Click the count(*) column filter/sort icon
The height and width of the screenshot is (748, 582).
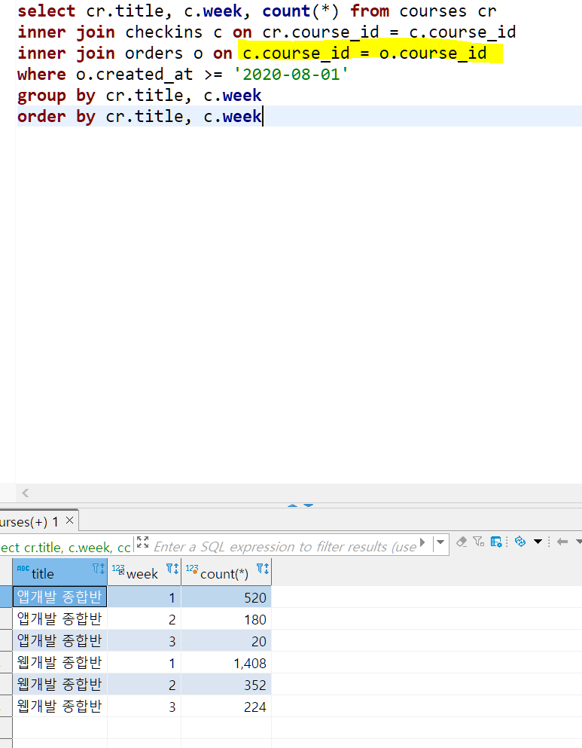(x=263, y=568)
